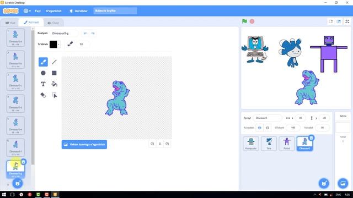Image resolution: width=353 pixels, height=198 pixels.
Task: Select the marquee Select tool
Action: (x=54, y=95)
